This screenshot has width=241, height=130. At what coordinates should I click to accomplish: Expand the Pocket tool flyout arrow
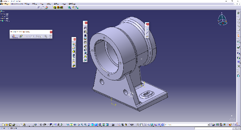tap(87, 33)
